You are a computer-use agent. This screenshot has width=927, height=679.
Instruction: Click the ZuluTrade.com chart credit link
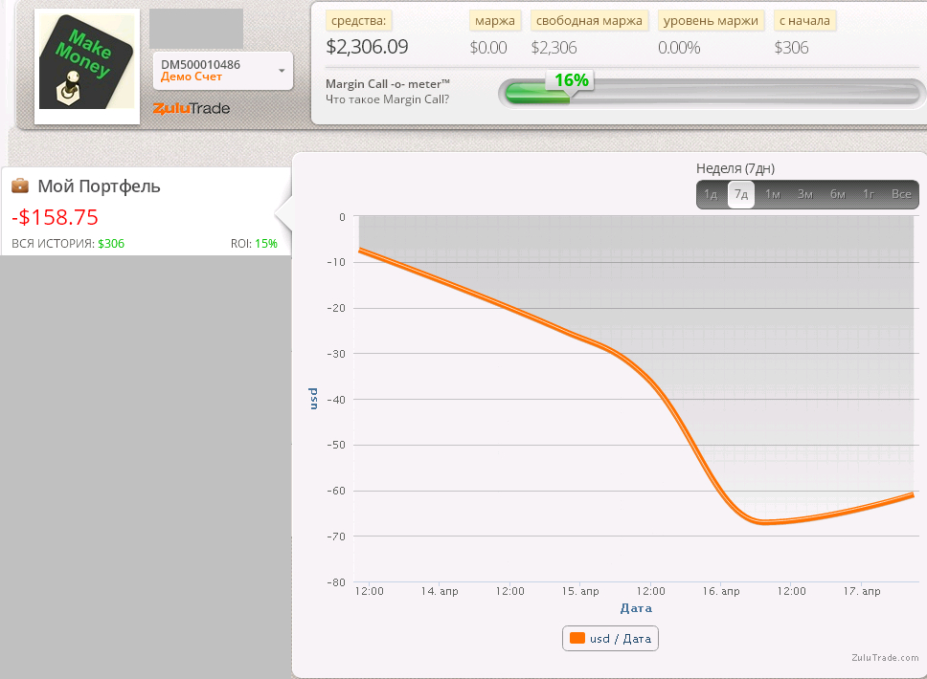click(885, 657)
